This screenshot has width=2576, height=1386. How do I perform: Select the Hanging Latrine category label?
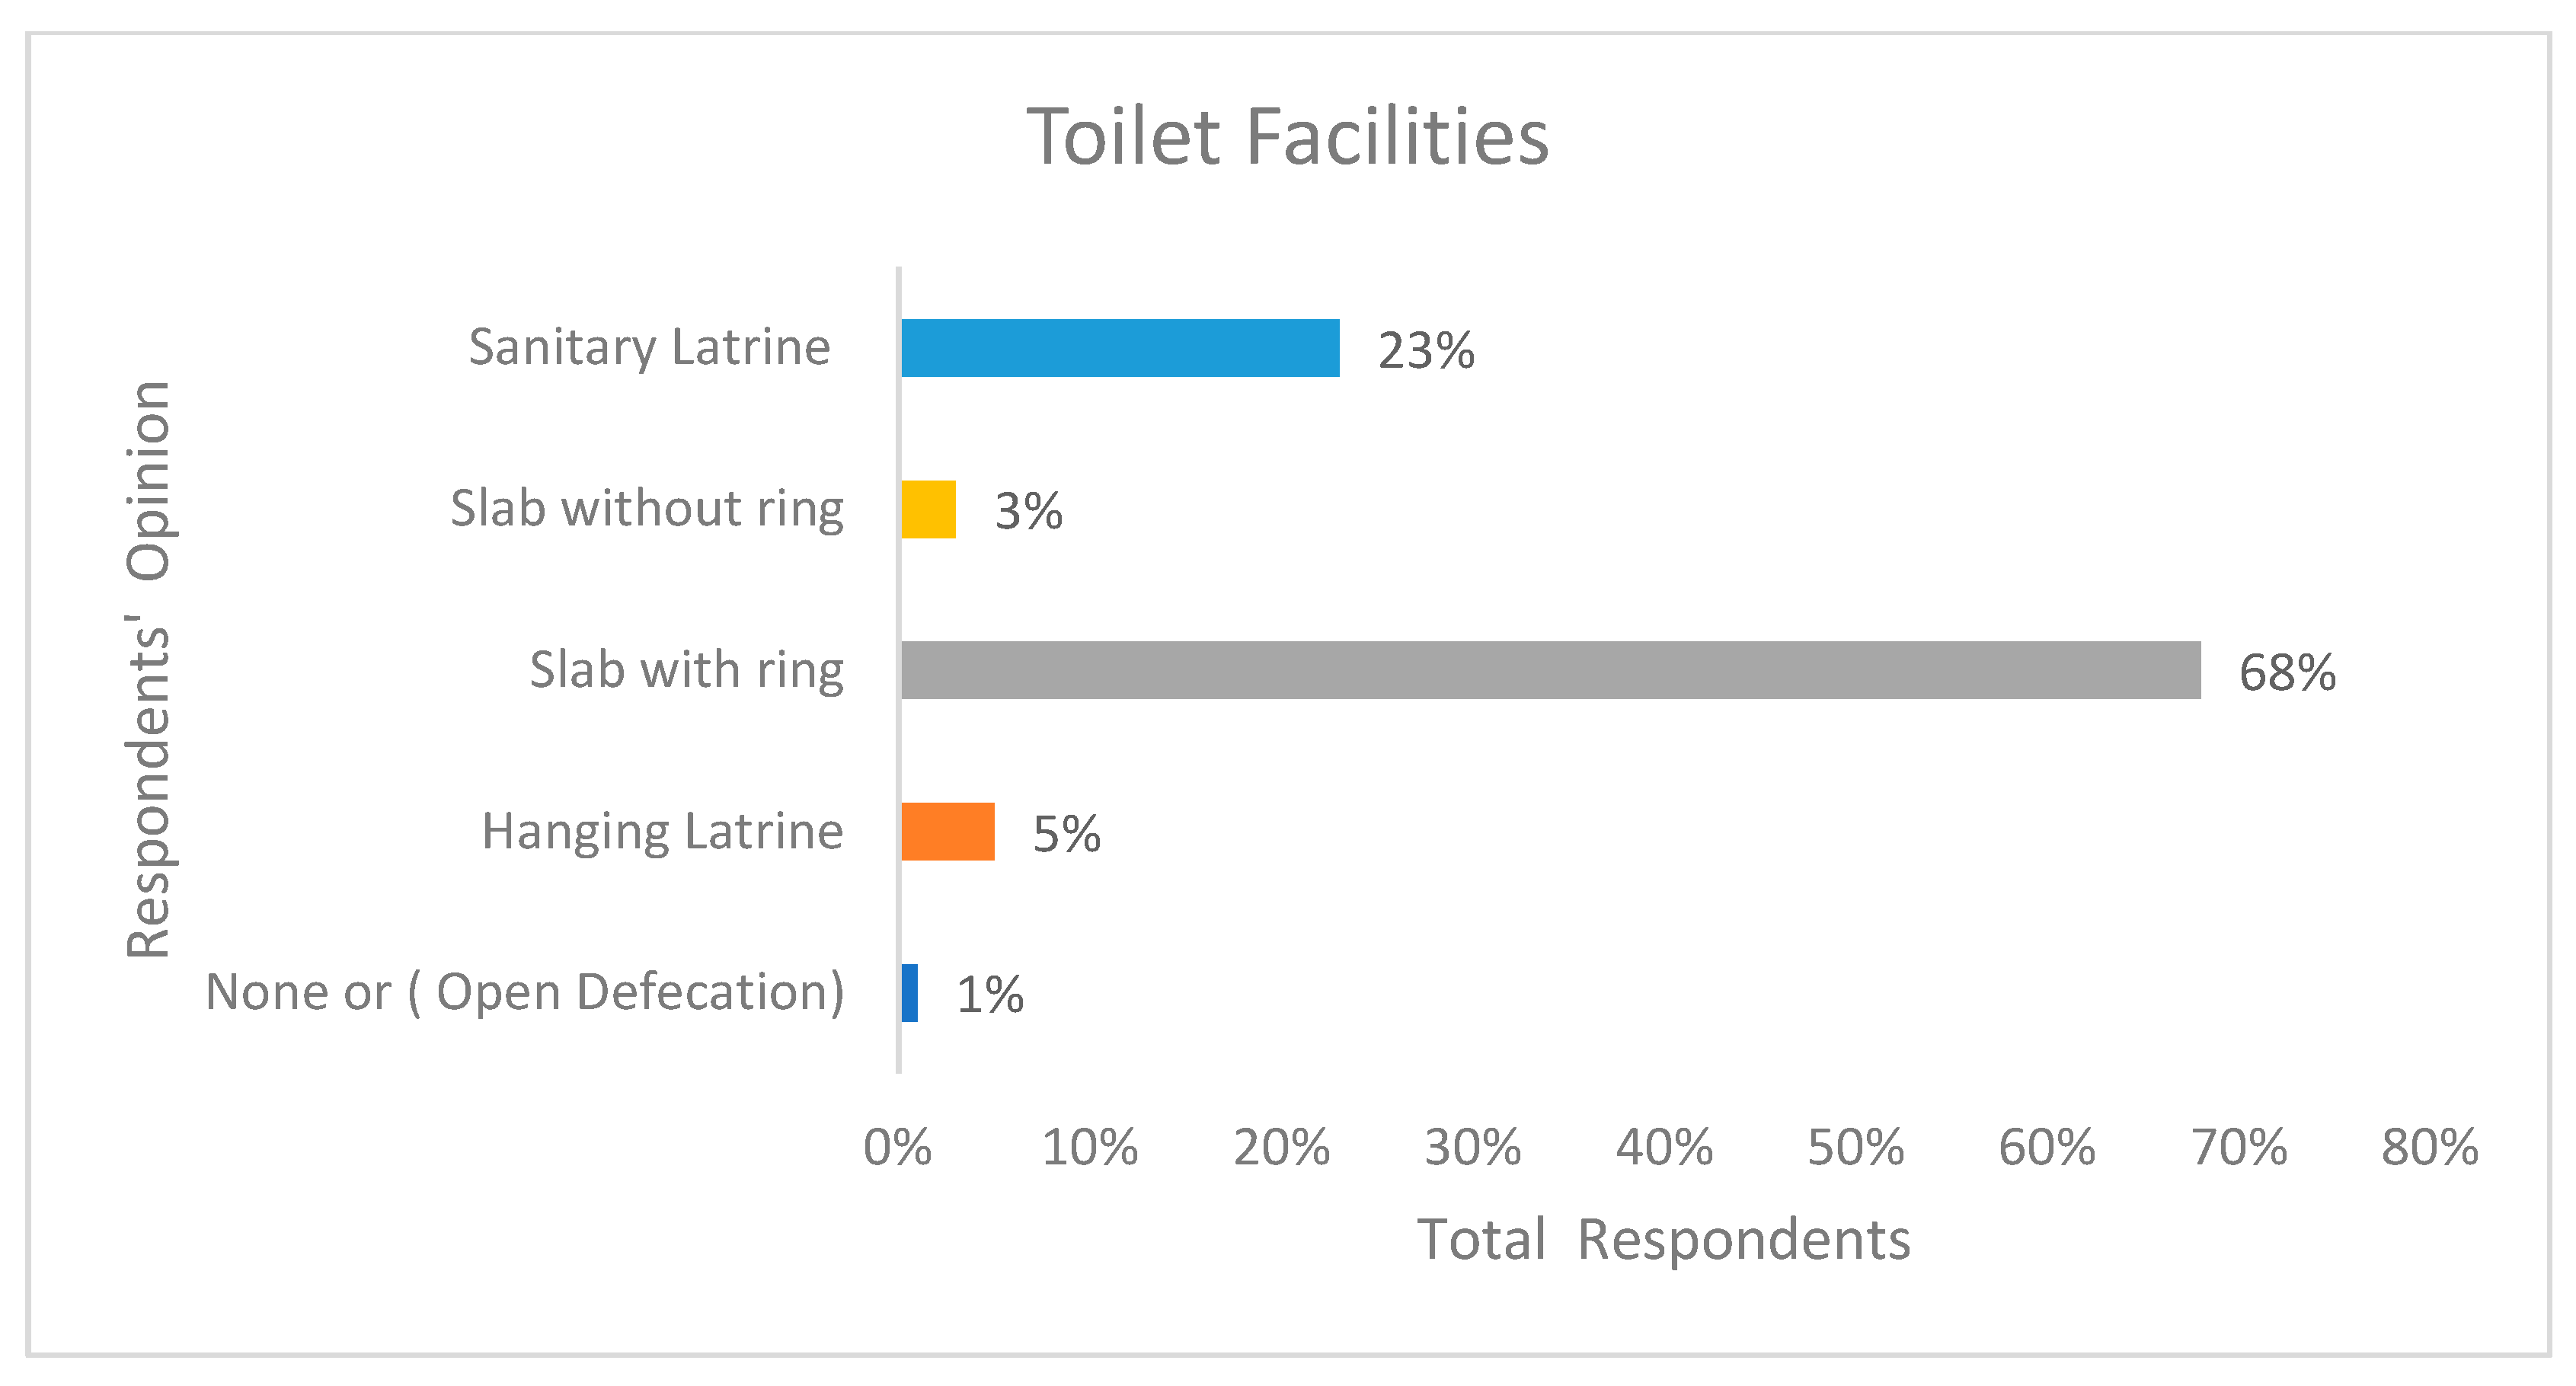tap(662, 831)
